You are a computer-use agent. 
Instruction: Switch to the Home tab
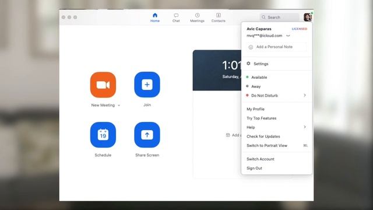[x=155, y=17]
